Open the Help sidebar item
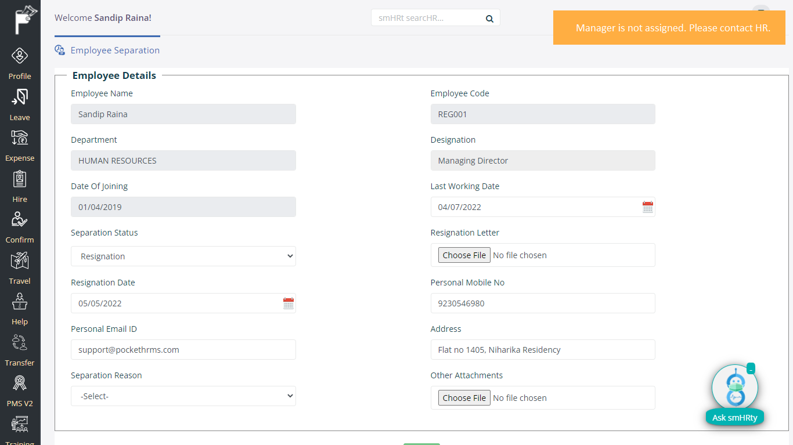The image size is (793, 445). (x=20, y=302)
